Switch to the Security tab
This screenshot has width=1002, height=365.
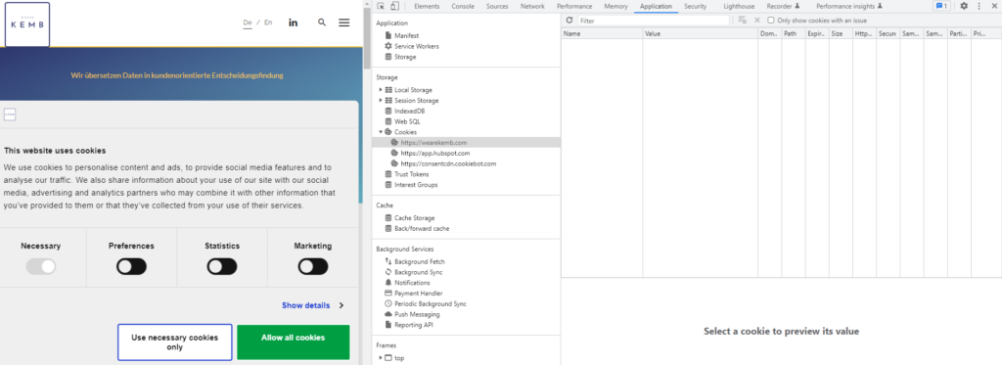696,6
